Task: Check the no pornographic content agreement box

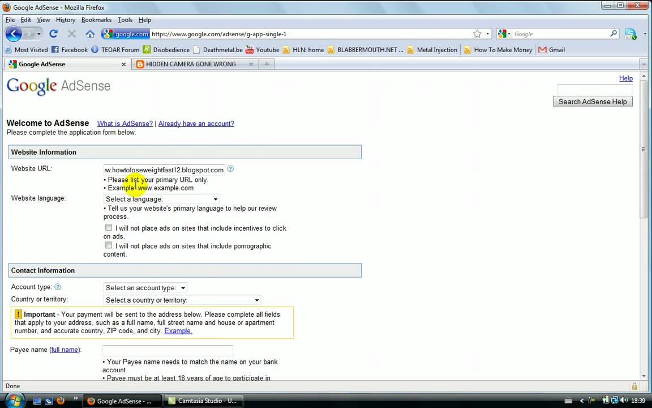Action: 109,245
